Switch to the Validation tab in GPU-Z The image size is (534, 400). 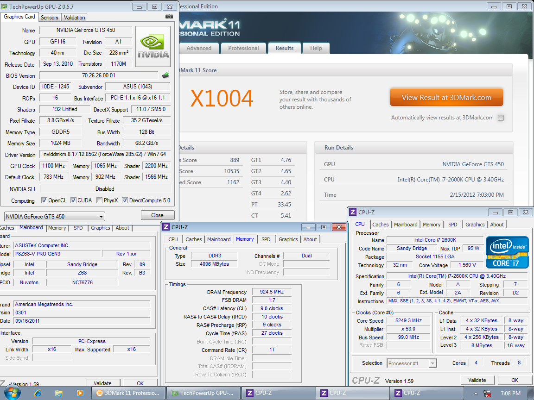tap(74, 17)
